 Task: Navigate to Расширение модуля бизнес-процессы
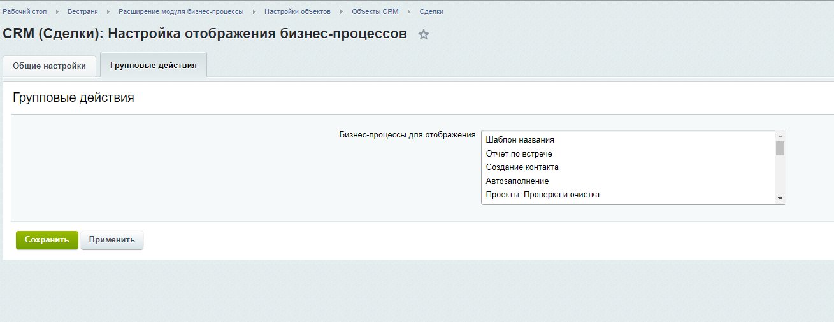click(181, 11)
